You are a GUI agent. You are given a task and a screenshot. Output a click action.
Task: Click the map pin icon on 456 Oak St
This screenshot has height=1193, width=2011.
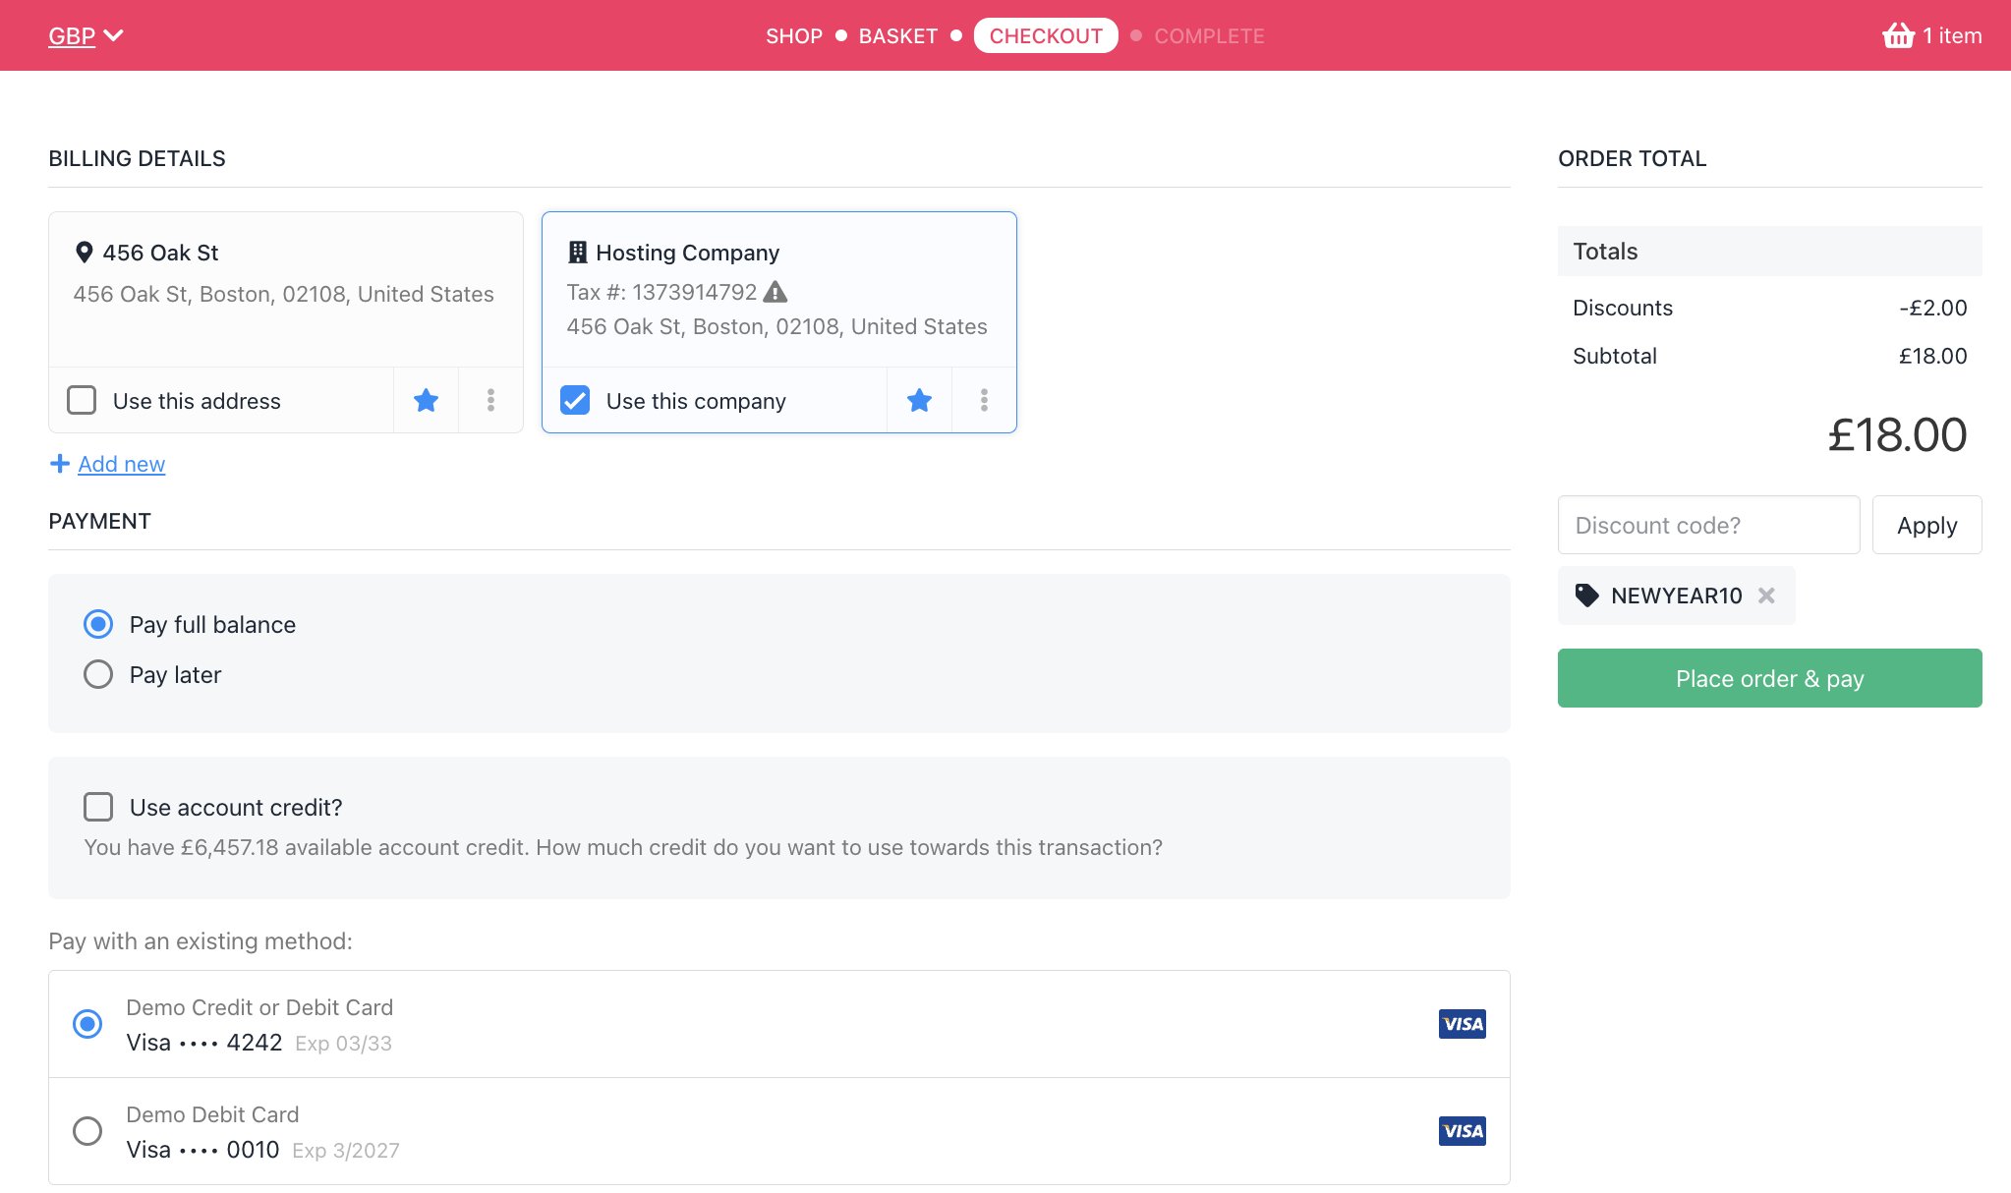pyautogui.click(x=85, y=253)
